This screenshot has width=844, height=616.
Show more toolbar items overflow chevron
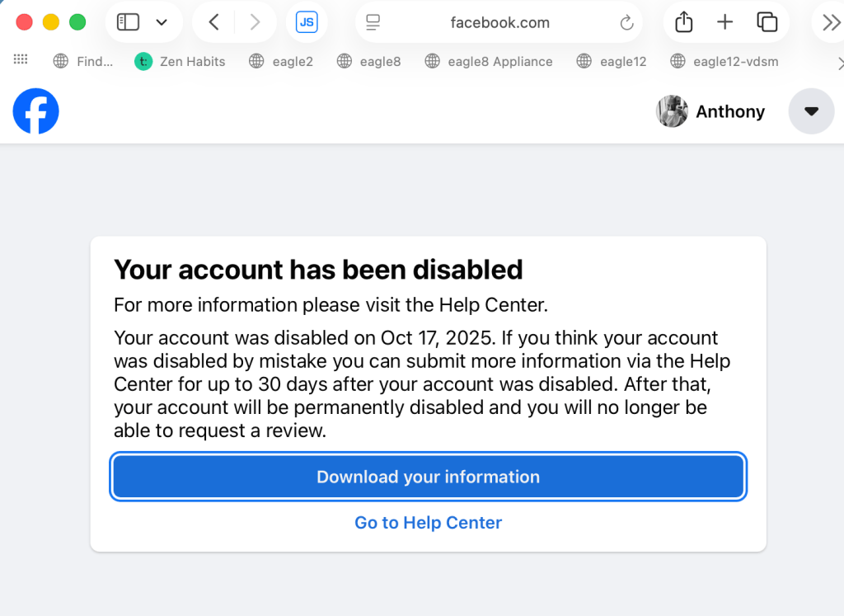coord(831,22)
